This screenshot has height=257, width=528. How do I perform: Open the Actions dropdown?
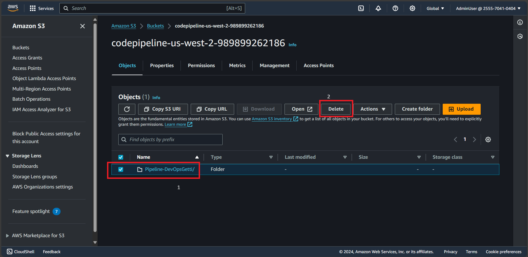373,109
